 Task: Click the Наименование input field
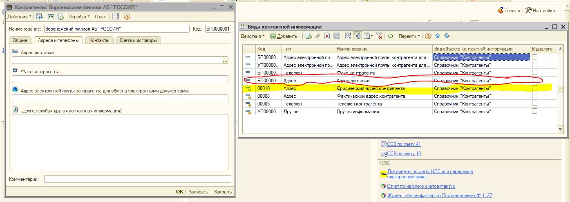click(117, 29)
